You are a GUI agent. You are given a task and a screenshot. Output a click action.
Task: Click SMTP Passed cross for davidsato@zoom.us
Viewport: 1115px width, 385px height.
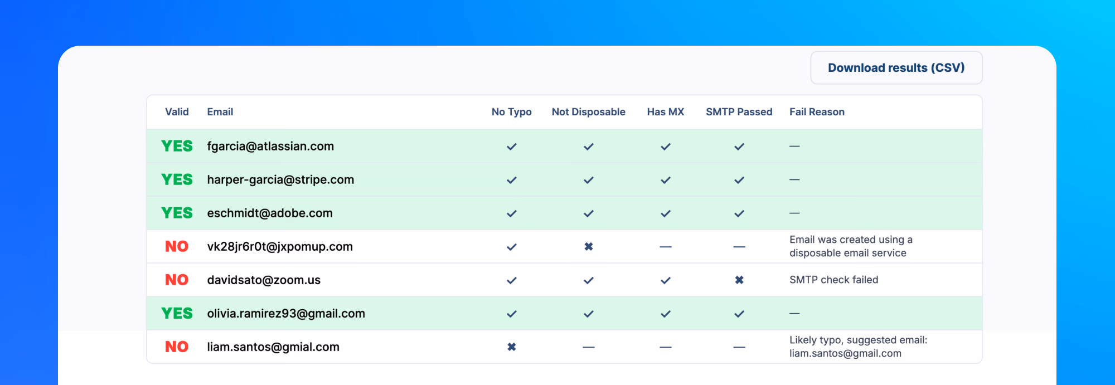click(739, 280)
